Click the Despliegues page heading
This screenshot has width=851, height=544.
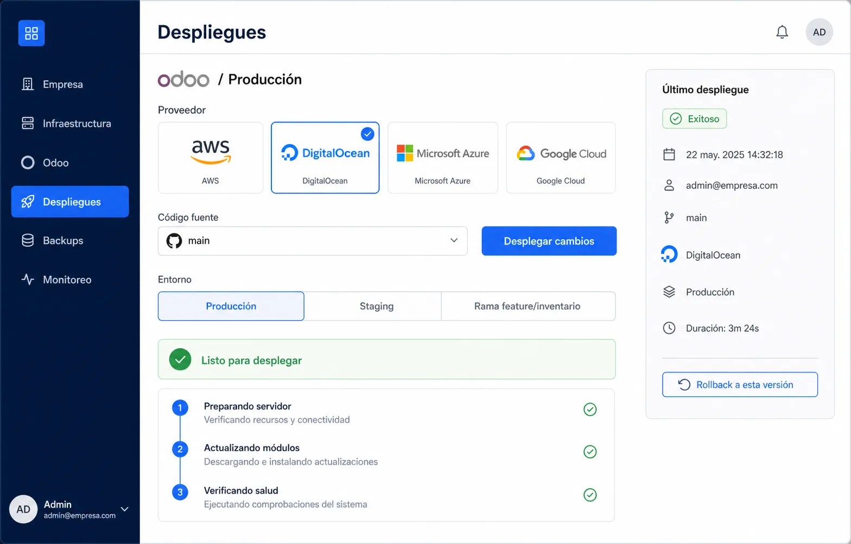[212, 33]
